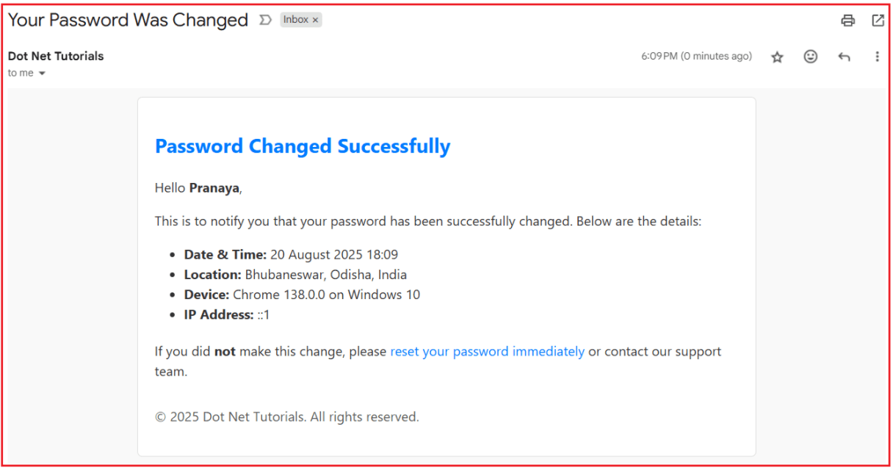Click the "IP Address" detail line

point(226,314)
